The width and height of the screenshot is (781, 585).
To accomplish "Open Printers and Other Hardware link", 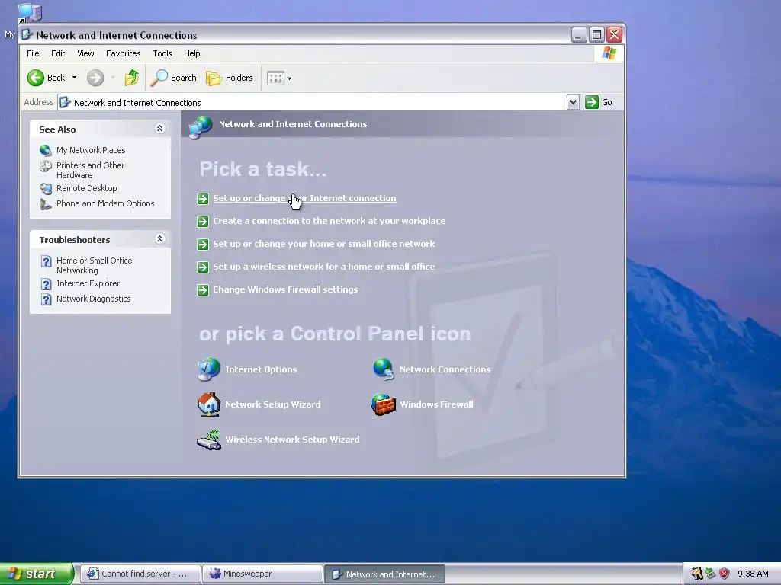I will click(x=90, y=170).
